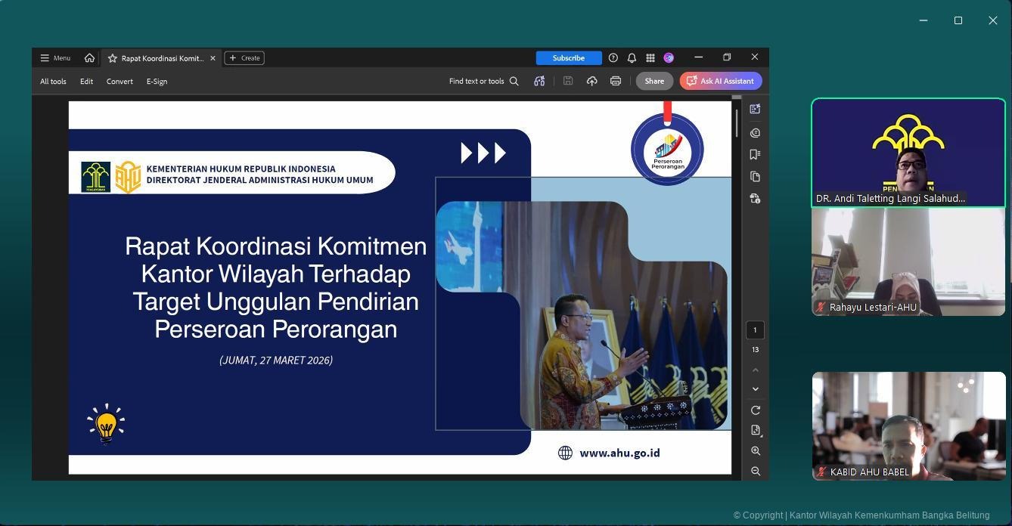Select the Save file icon
1012x526 pixels.
[568, 81]
